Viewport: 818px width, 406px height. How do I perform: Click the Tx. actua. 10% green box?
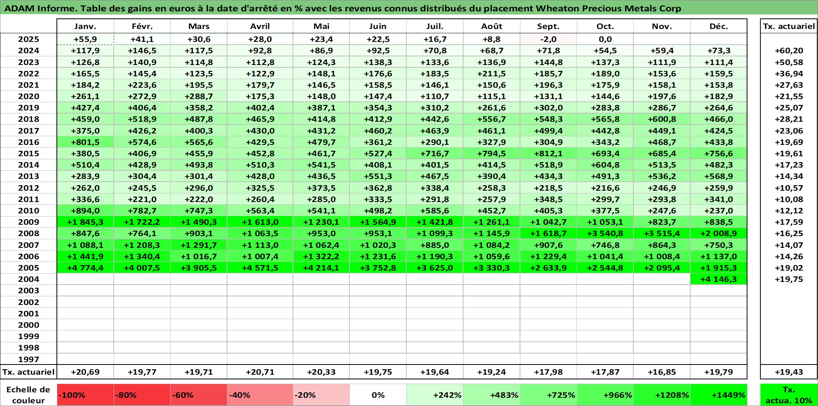789,395
